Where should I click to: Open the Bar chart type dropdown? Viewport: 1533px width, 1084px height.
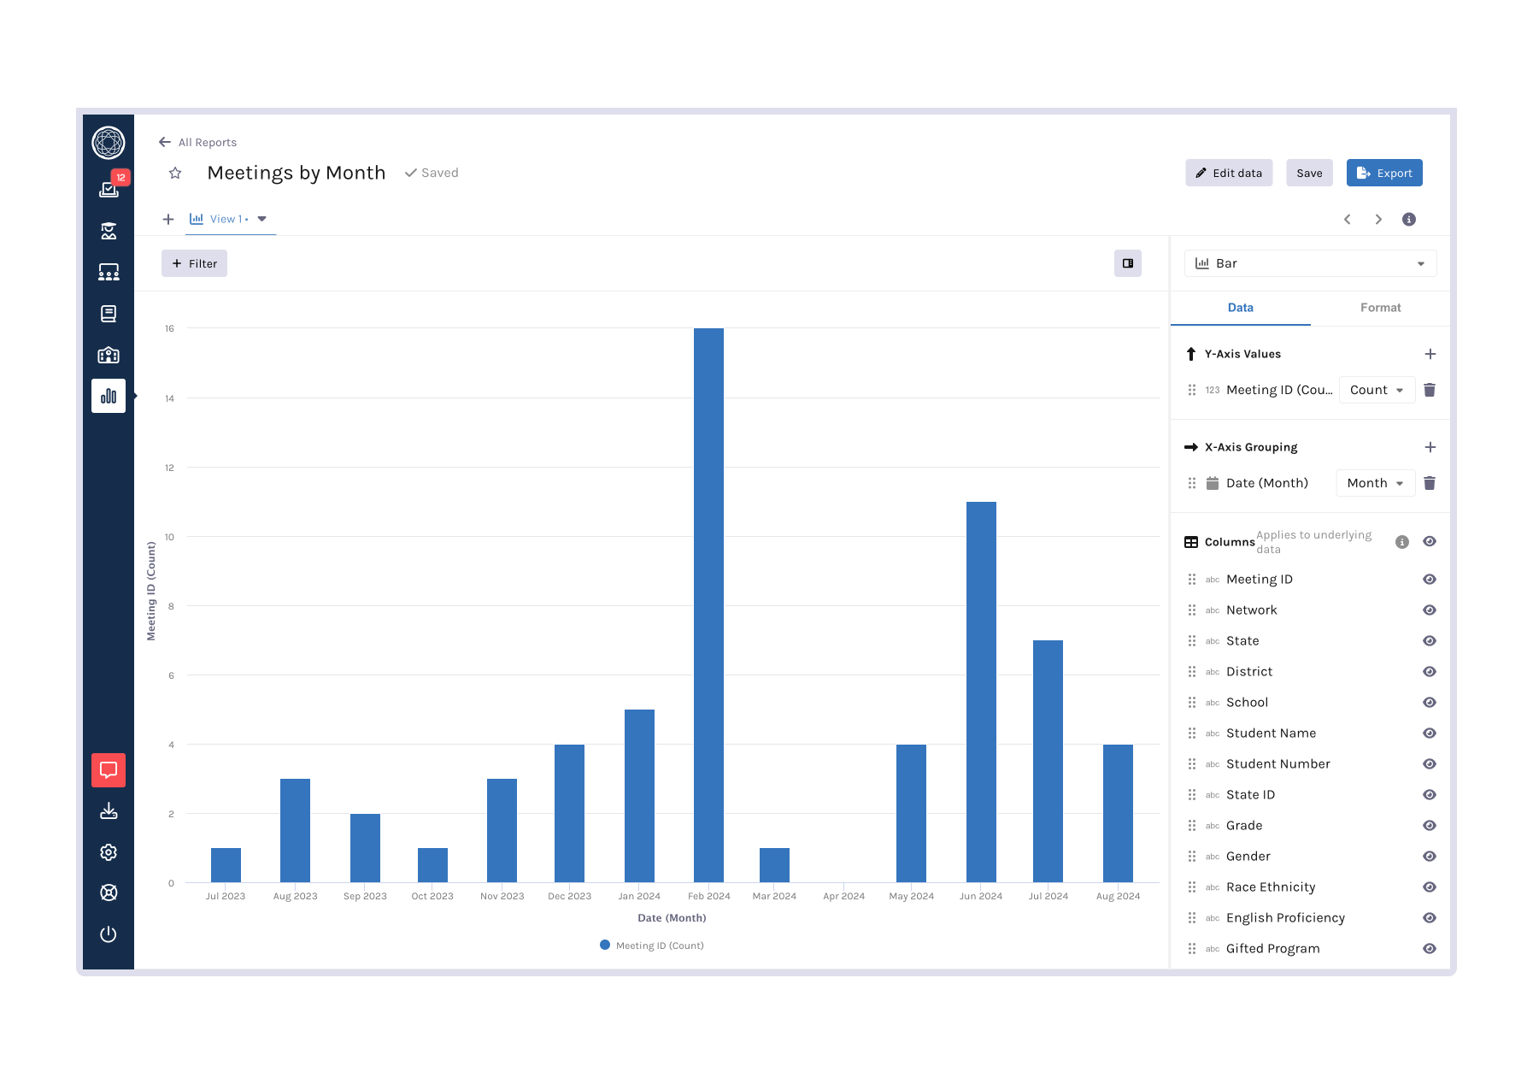point(1310,263)
